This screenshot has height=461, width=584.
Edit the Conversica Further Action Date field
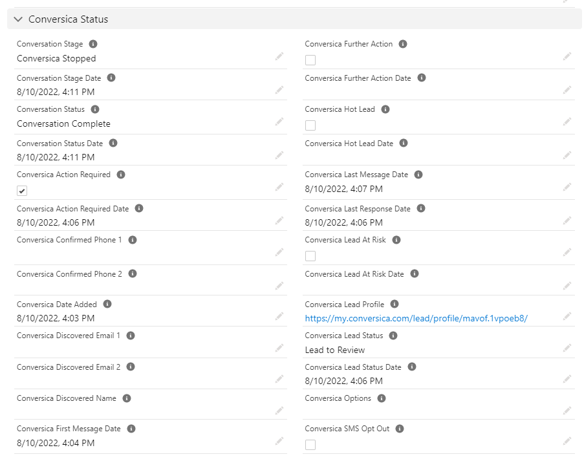tap(567, 90)
